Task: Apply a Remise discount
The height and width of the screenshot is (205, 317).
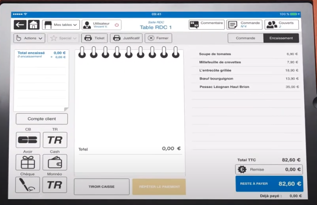Action: (x=269, y=169)
